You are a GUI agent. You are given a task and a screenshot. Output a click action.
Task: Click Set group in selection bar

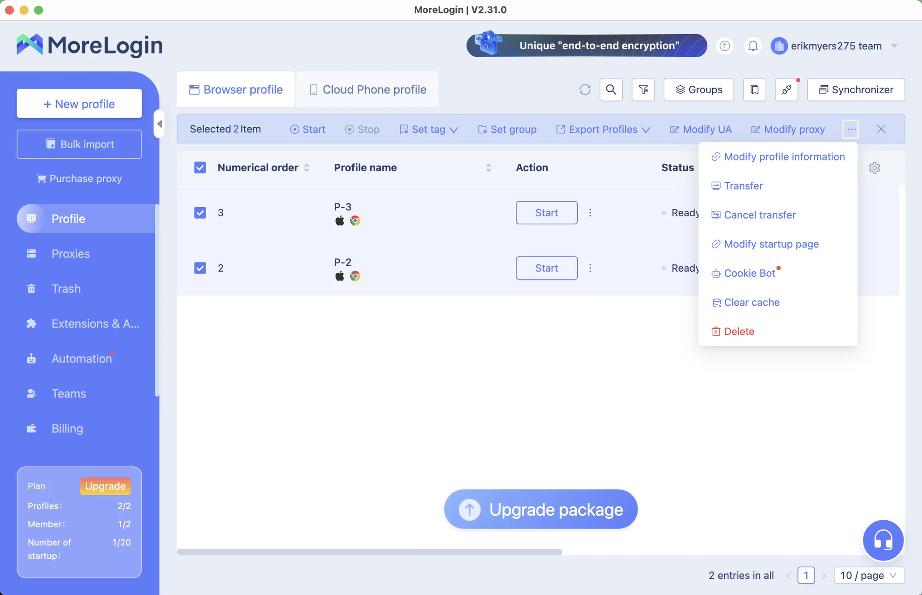pyautogui.click(x=507, y=129)
